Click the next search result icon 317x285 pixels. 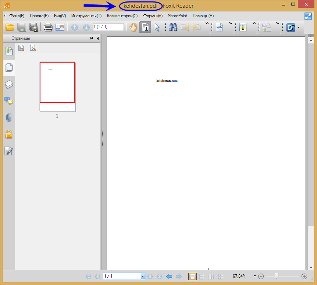[196, 27]
